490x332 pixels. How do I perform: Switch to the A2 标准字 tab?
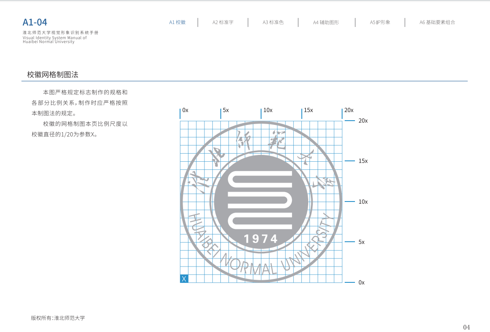223,22
